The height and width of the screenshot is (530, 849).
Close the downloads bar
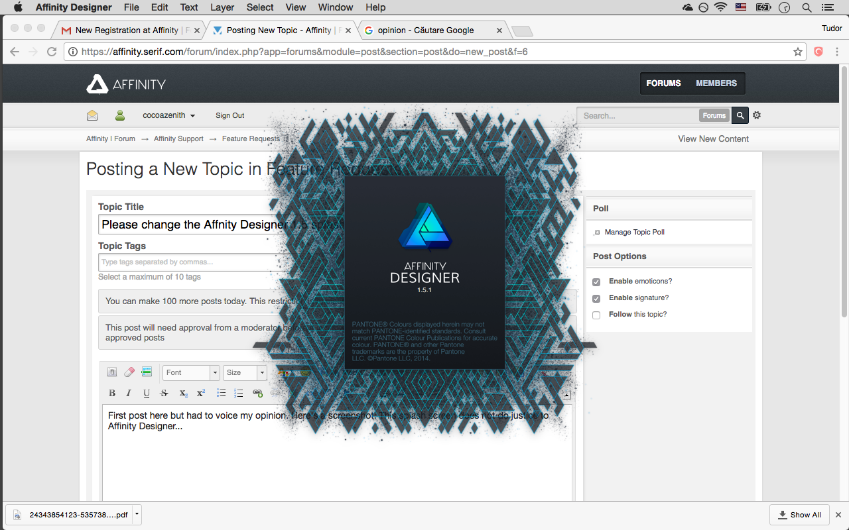(838, 515)
